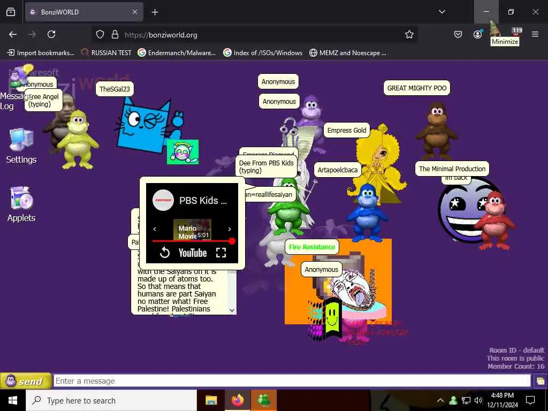Click the yellow icon right of message box
Screen dimensions: 548x411
pos(541,381)
